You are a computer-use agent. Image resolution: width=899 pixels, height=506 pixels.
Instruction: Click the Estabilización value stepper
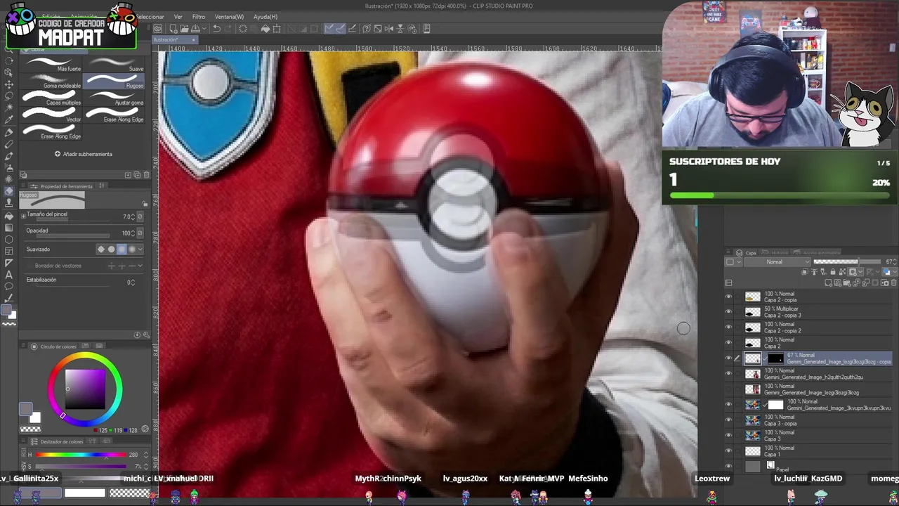tap(133, 282)
